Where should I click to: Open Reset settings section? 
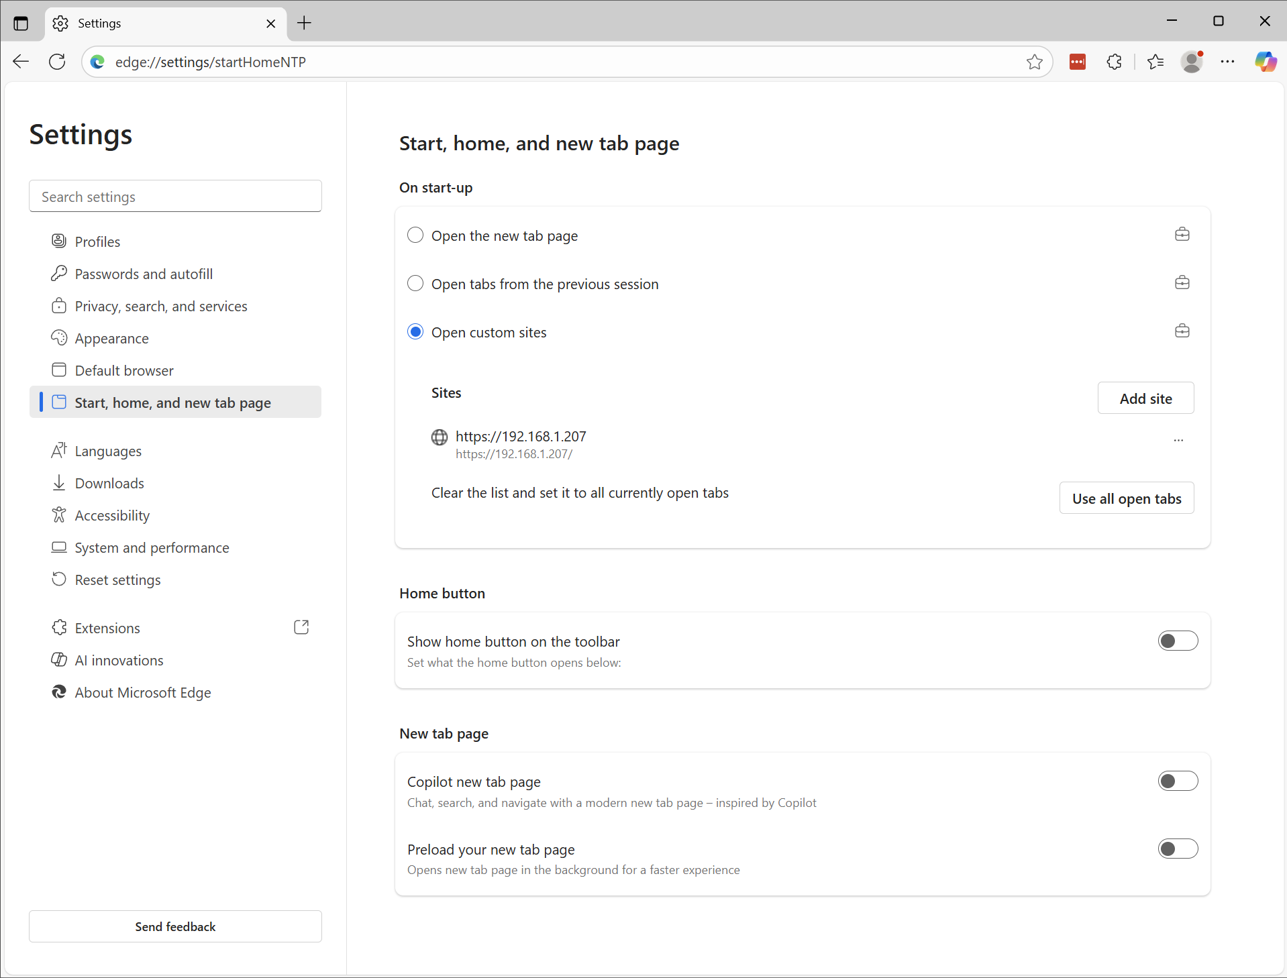pos(175,580)
